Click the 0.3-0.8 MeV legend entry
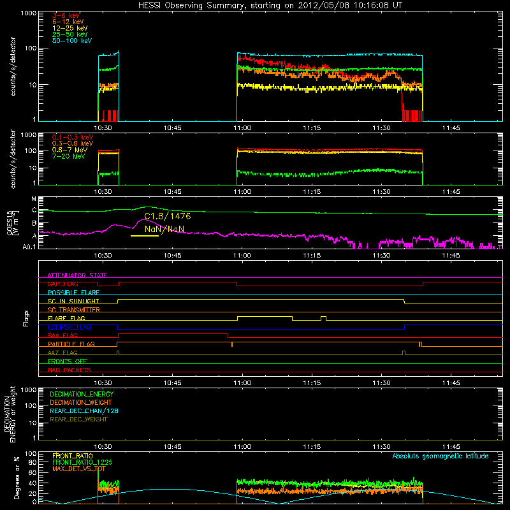Screen dimensions: 510x510 (73, 143)
